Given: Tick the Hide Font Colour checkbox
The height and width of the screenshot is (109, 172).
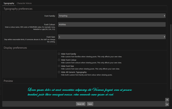Looking at the screenshot, I should pos(59,60).
